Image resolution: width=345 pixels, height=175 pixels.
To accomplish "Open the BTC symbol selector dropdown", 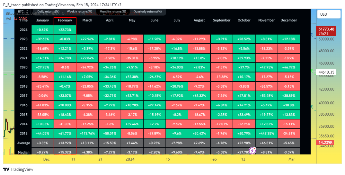I will [x=23, y=12].
